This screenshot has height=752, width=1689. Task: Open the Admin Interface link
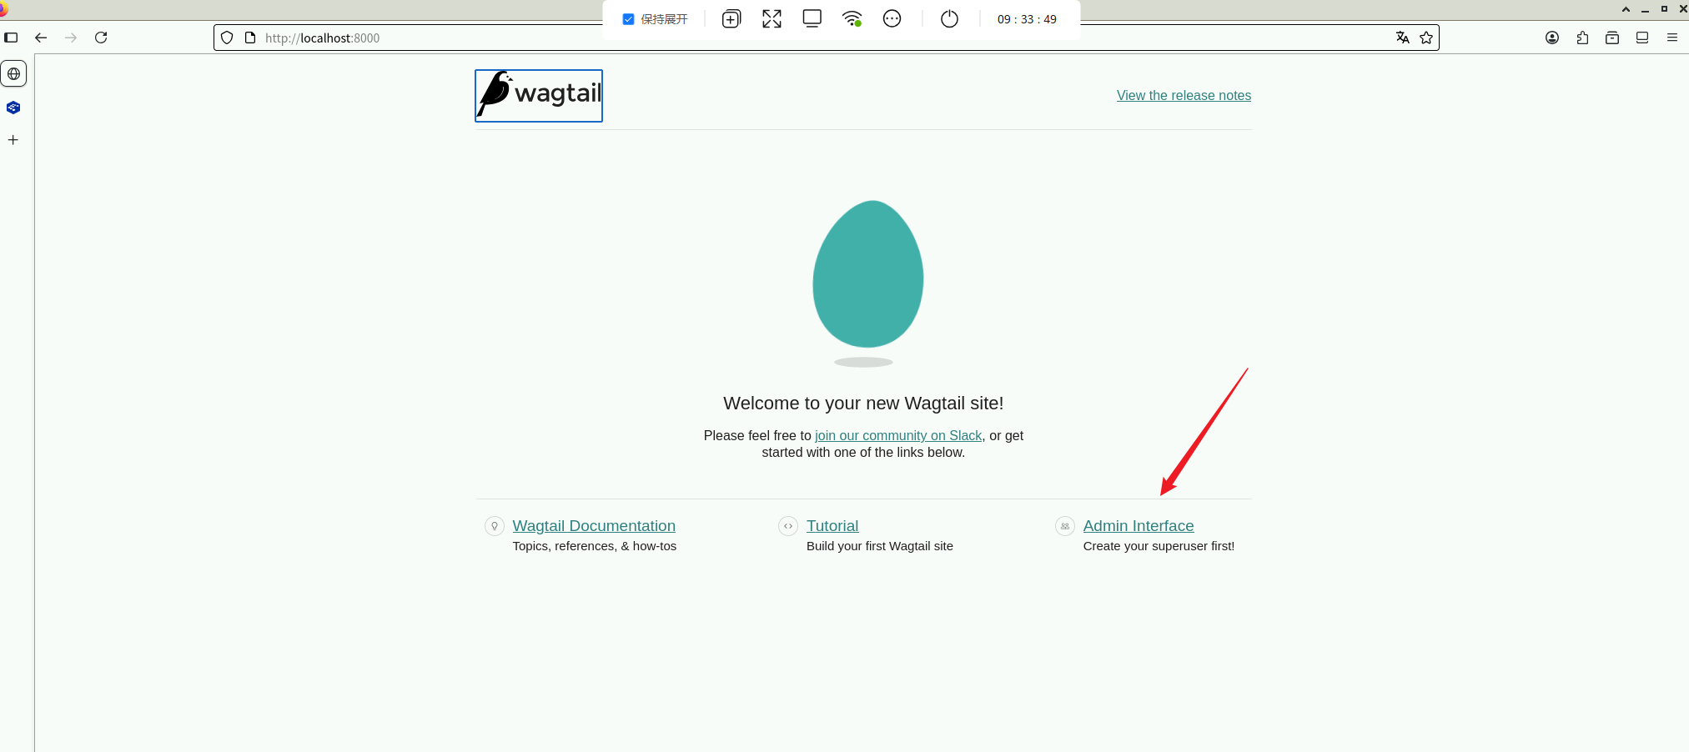[1139, 526]
